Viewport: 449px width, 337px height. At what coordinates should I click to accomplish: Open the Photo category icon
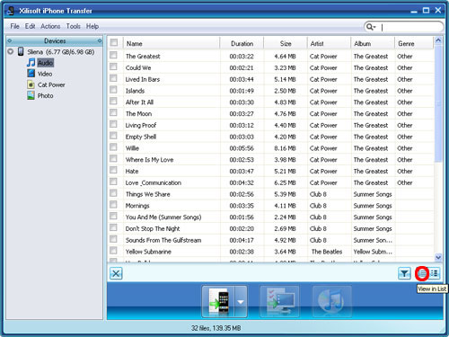(31, 95)
